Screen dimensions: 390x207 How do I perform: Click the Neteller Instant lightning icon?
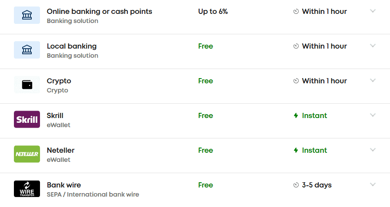296,151
